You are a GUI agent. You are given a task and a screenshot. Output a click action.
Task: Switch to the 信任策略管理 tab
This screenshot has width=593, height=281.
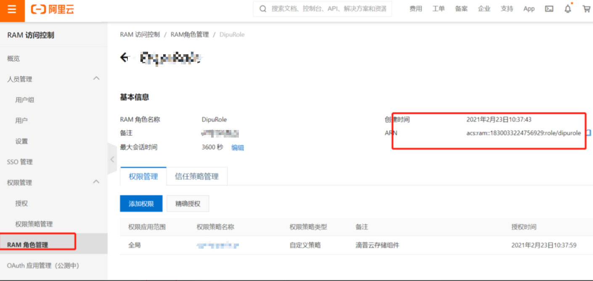(197, 176)
